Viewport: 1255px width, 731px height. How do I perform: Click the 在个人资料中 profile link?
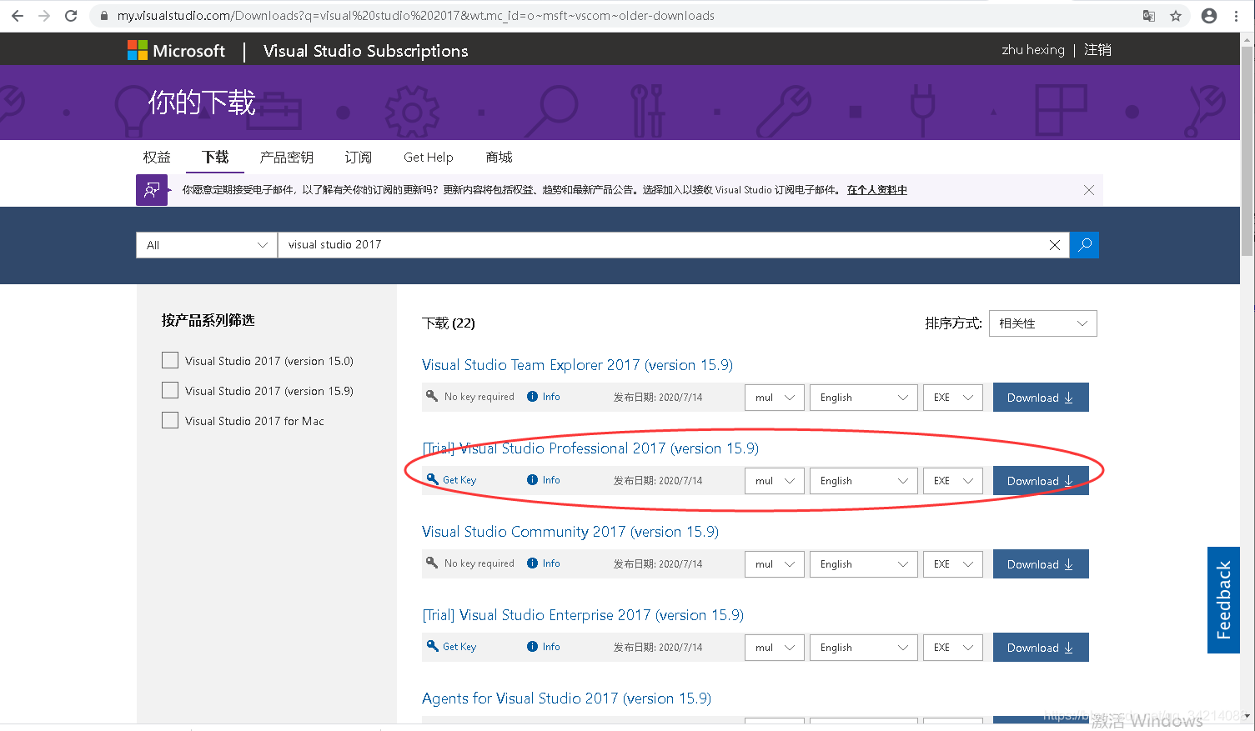click(877, 190)
